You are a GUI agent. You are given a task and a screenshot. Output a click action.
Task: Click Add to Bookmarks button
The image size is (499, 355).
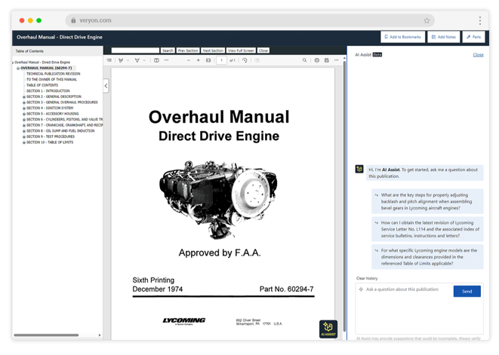pyautogui.click(x=402, y=37)
